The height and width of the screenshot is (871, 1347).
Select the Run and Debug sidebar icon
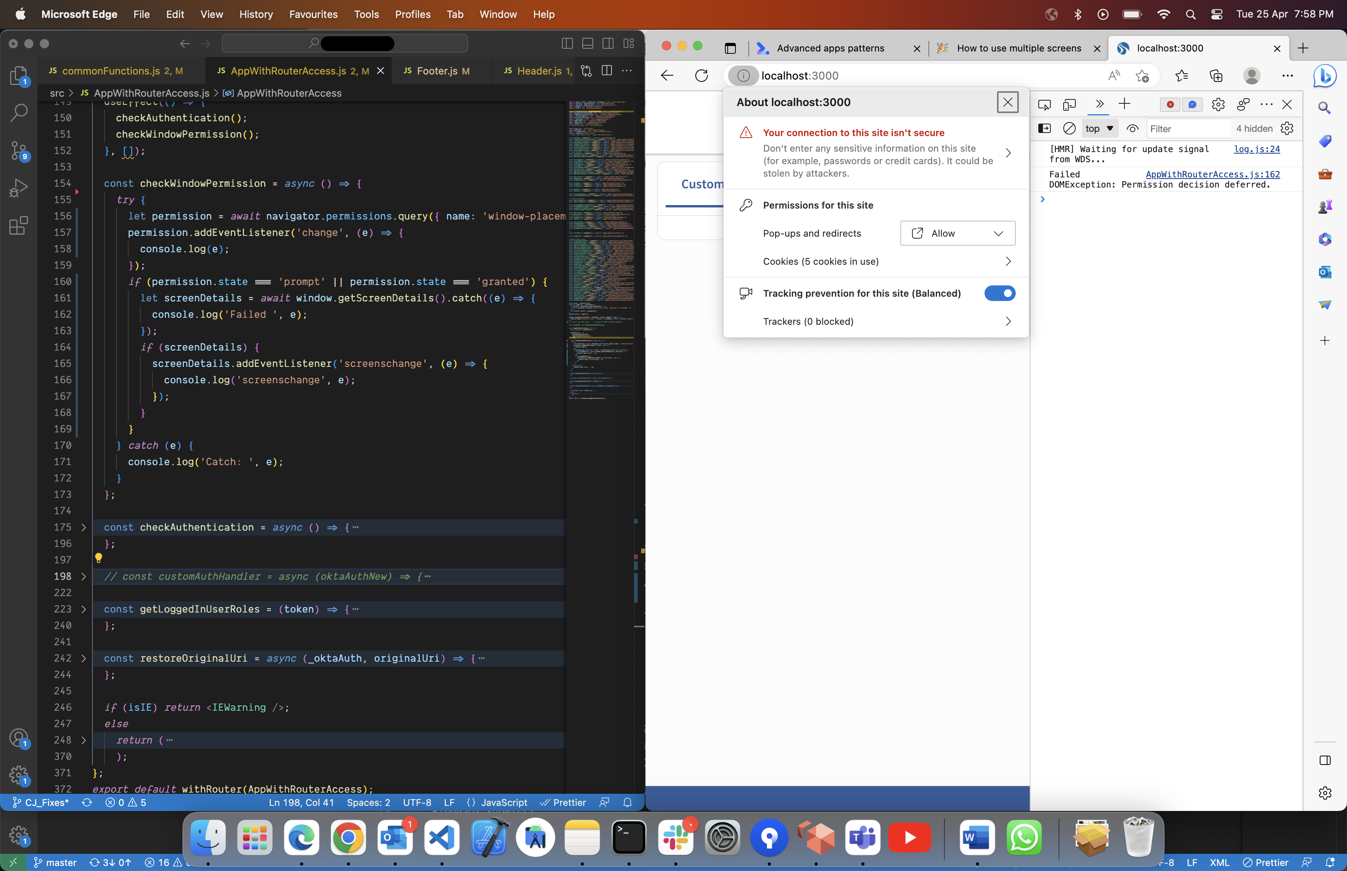click(x=19, y=188)
